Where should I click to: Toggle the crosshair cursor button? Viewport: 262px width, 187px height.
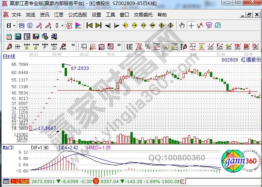(x=191, y=25)
